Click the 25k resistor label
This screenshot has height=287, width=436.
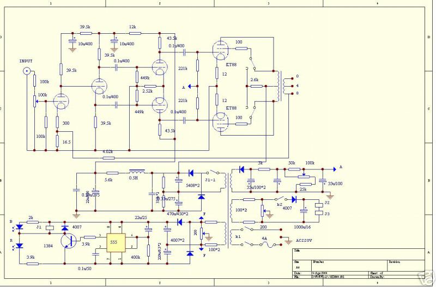pos(303,189)
